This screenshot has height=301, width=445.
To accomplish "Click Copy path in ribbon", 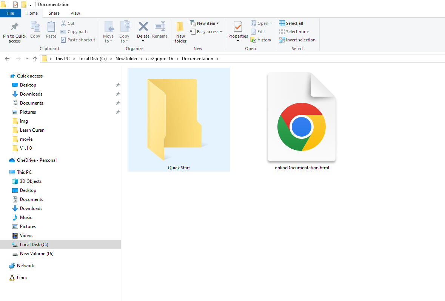I will tap(74, 32).
